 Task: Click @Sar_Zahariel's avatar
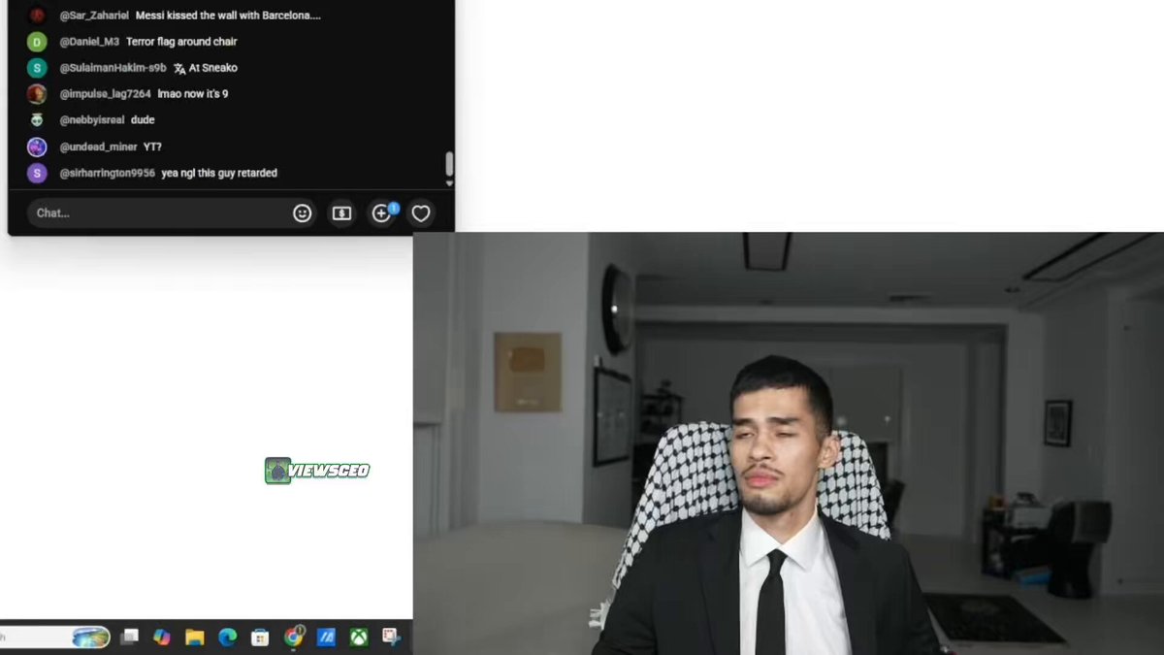tap(37, 16)
